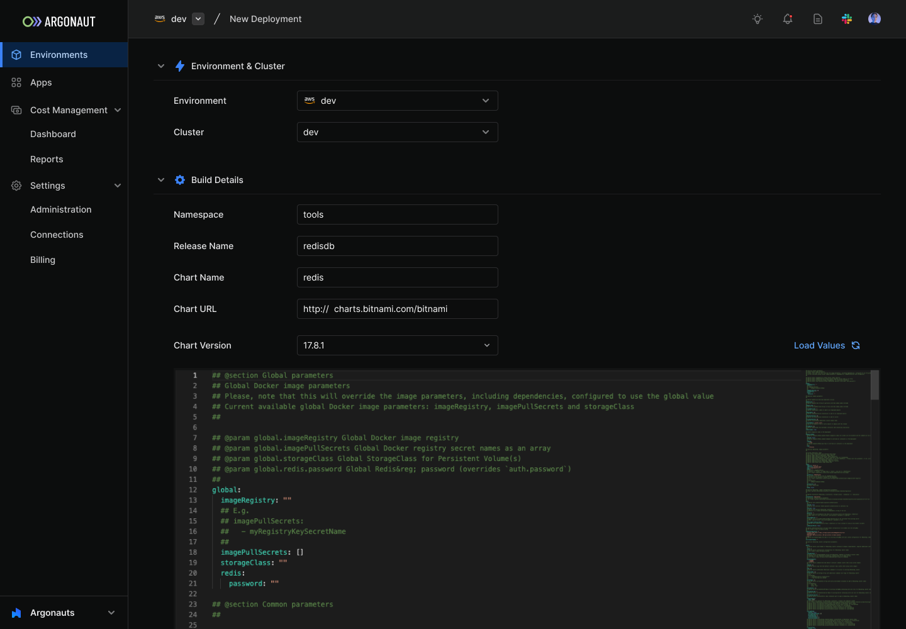Viewport: 906px width, 629px height.
Task: Select Billing from the sidebar menu
Action: [42, 259]
